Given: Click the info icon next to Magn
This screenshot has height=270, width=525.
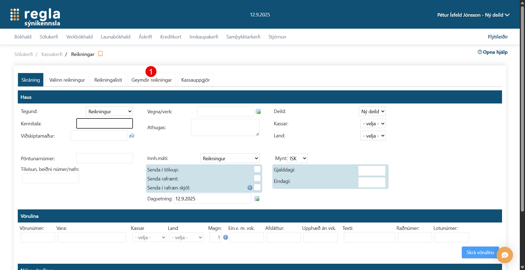Looking at the screenshot, I should pyautogui.click(x=226, y=237).
